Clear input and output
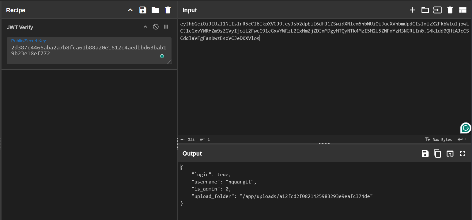 tap(450, 10)
